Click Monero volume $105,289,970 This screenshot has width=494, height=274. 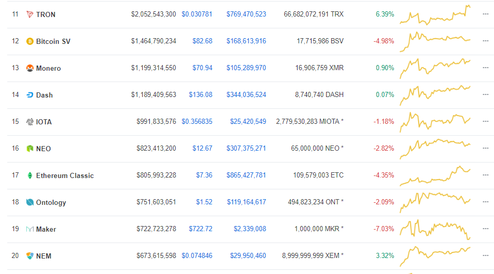[246, 68]
